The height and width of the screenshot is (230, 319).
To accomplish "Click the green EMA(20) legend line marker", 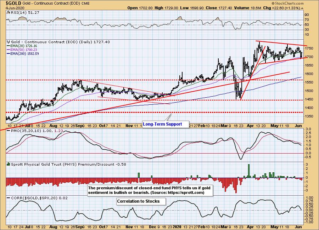I will tap(8, 46).
